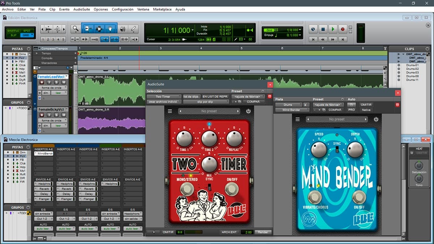Click the Stop transport button
434x244 pixels.
(323, 29)
